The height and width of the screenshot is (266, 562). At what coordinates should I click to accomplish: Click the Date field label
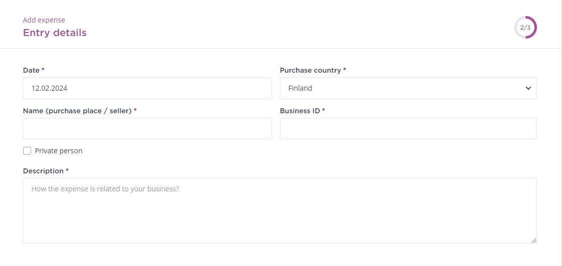click(x=31, y=70)
